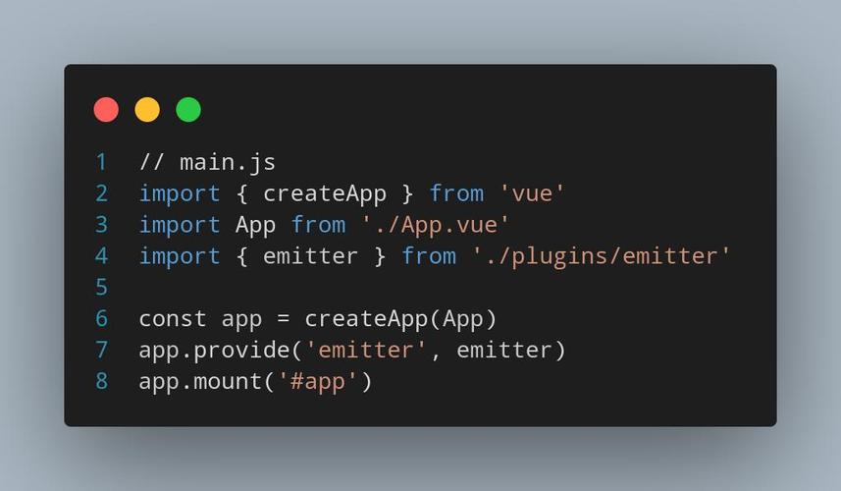
Task: Click the '// main.js' comment text
Action: tap(207, 163)
